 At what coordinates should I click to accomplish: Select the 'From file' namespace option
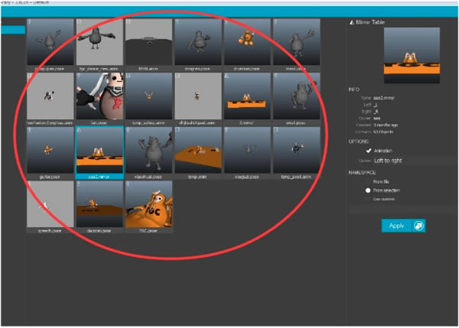(369, 181)
